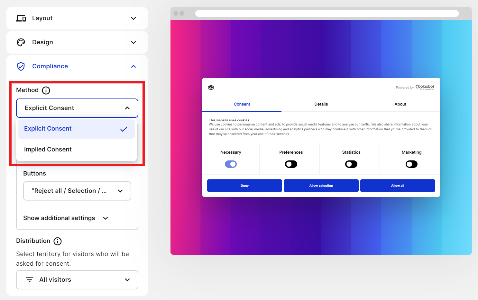Viewport: 478px width, 300px height.
Task: Open the Buttons dropdown
Action: click(77, 191)
